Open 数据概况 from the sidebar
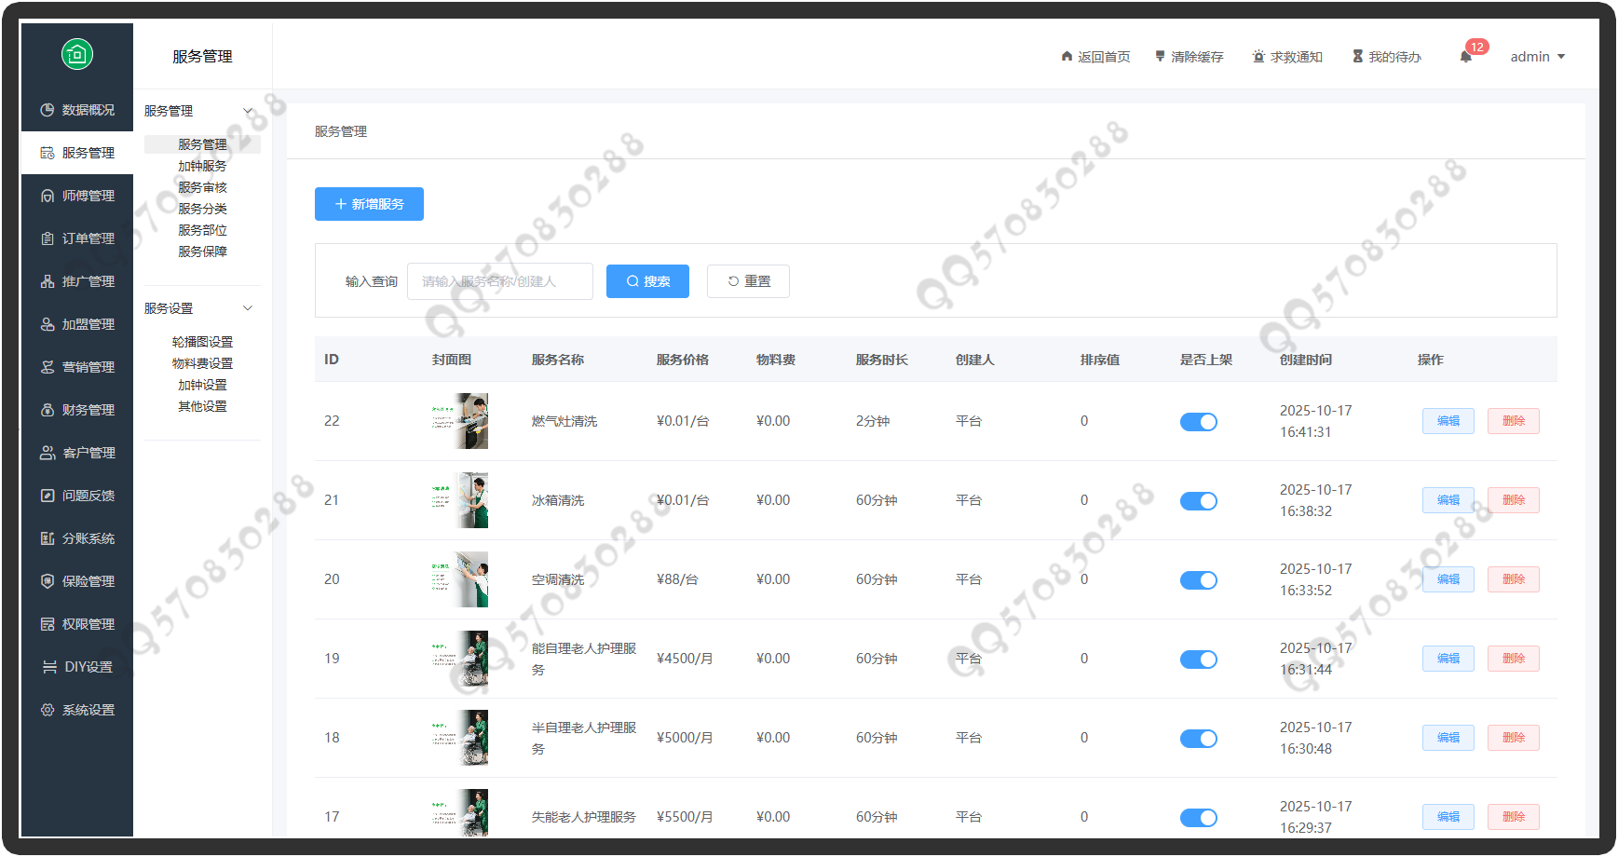Image resolution: width=1618 pixels, height=857 pixels. click(77, 110)
